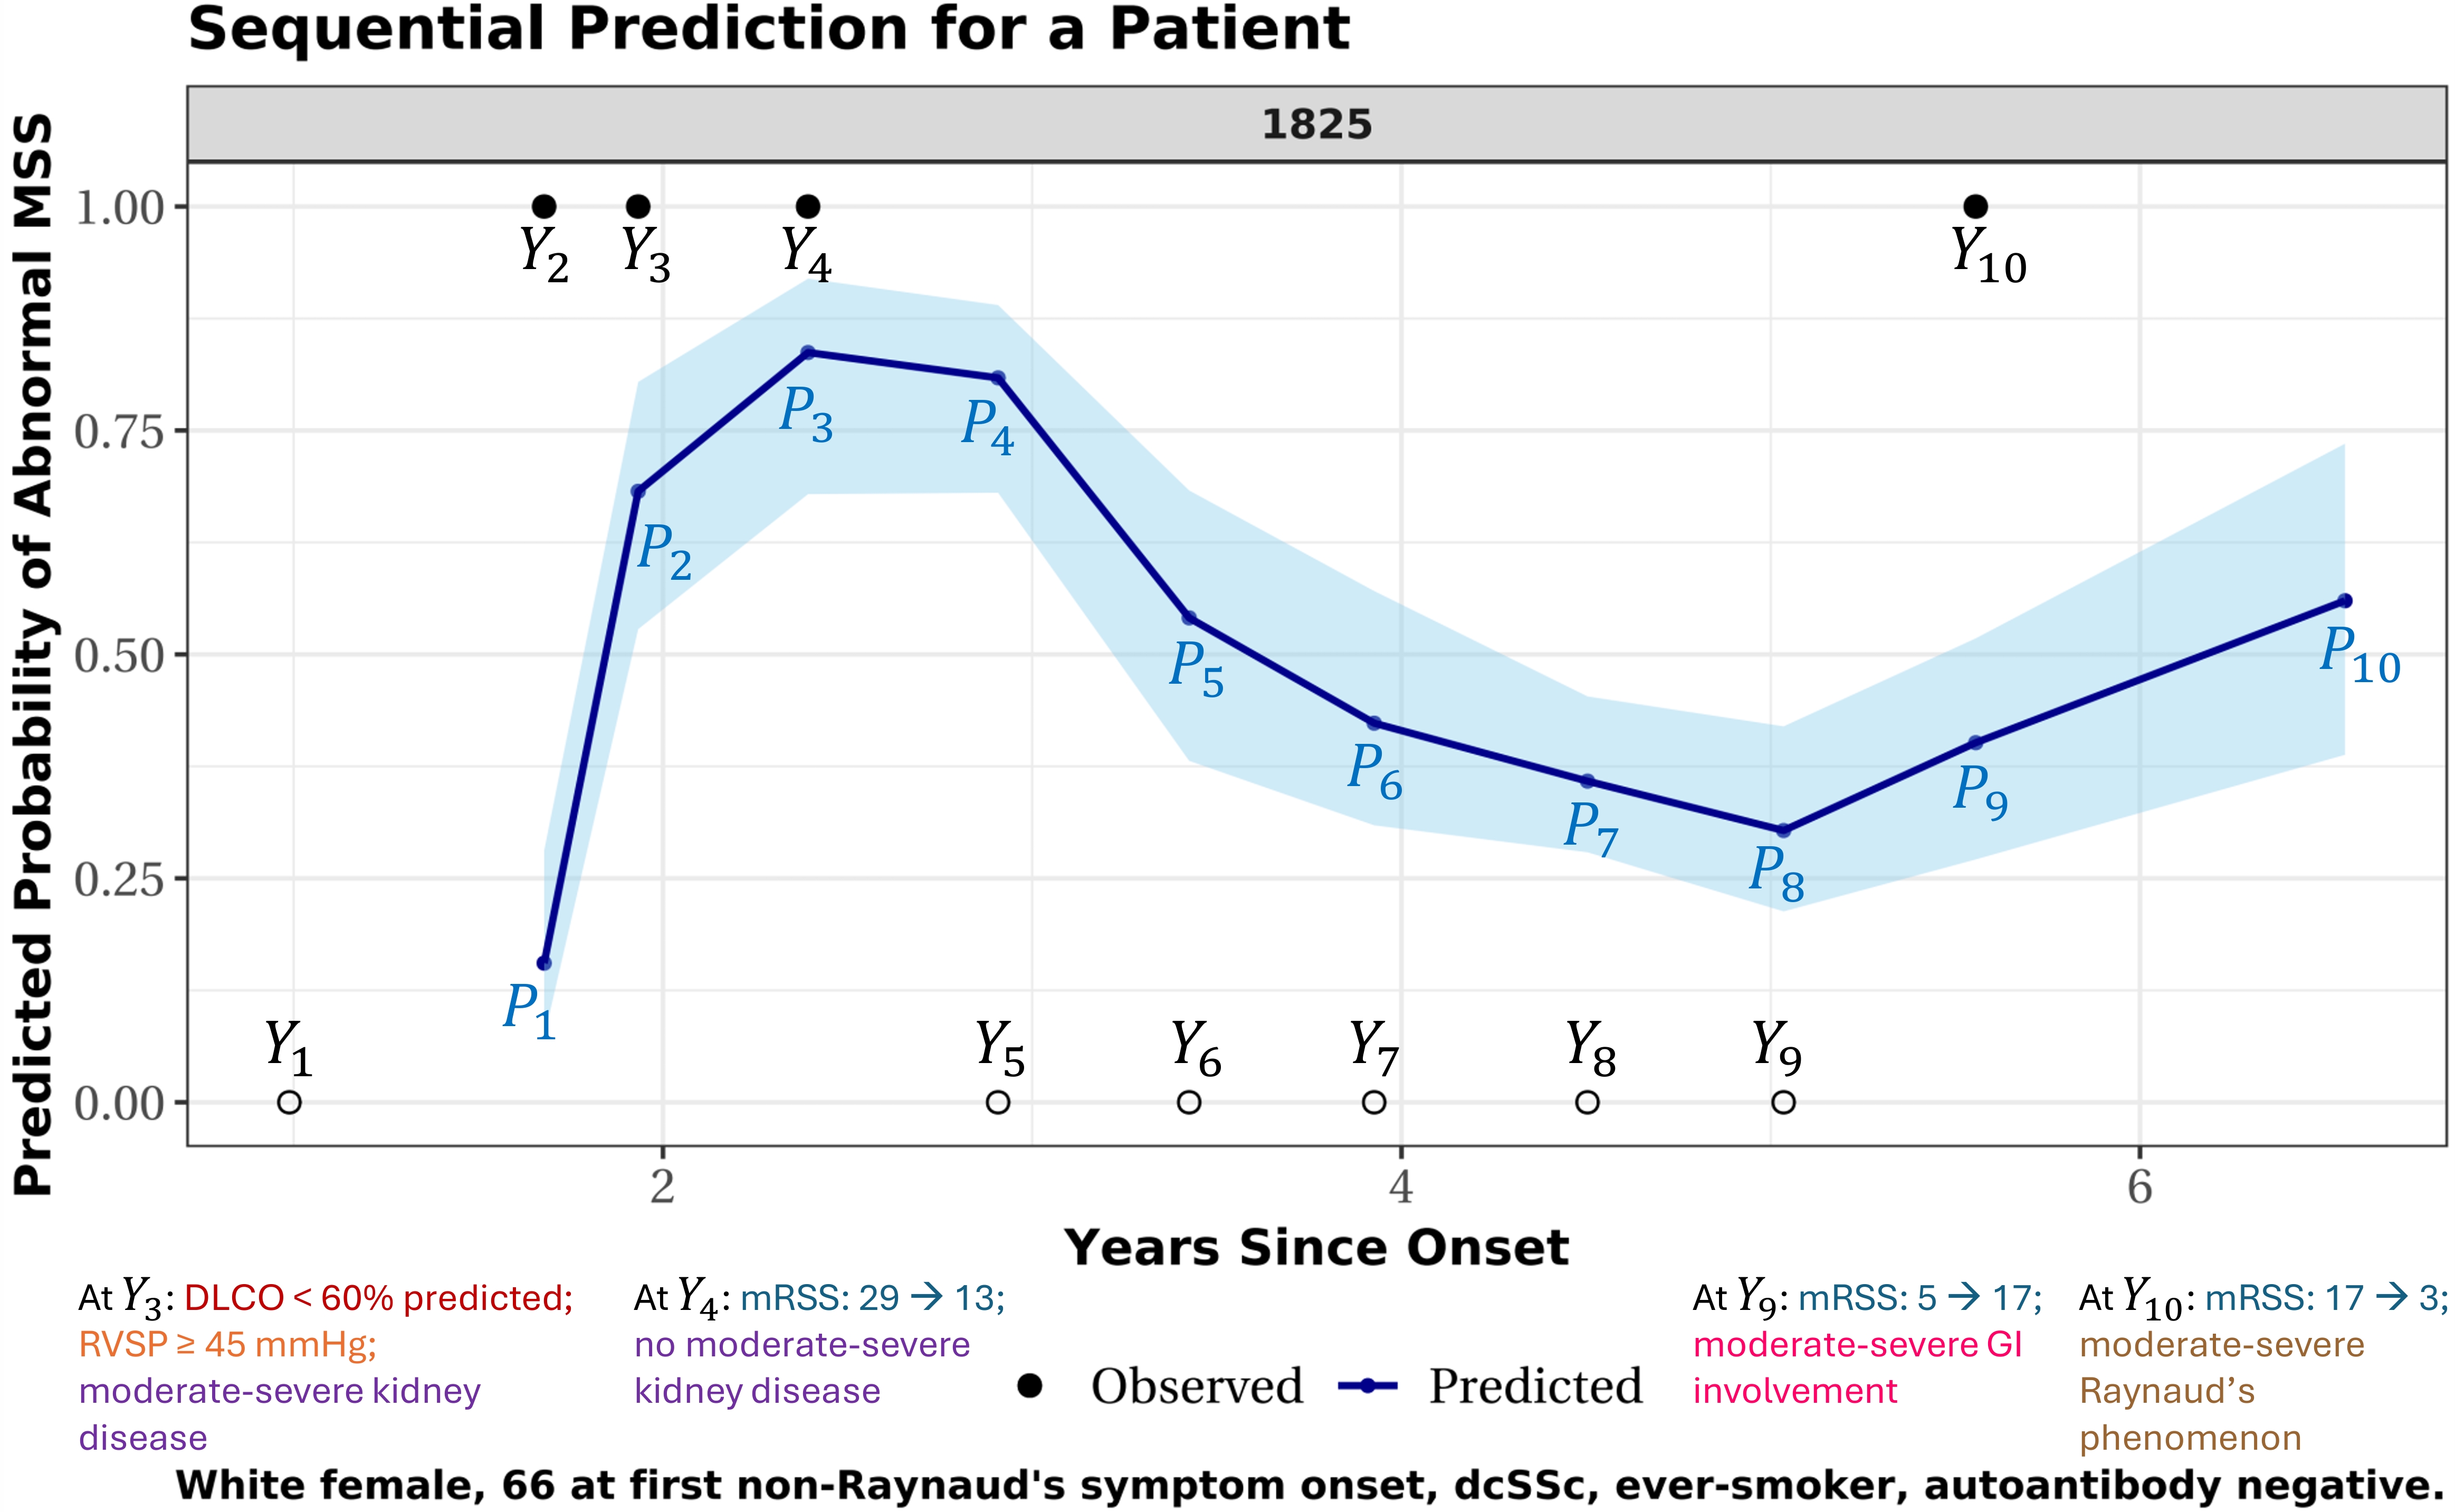
Task: Click the gray facet strip labeled 1825
Action: pyautogui.click(x=1316, y=124)
